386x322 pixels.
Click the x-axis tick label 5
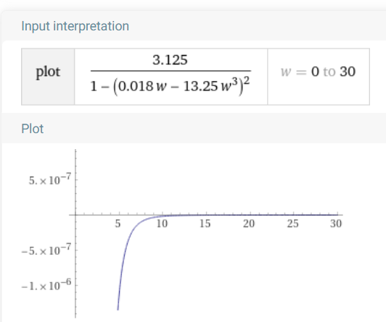pos(118,224)
